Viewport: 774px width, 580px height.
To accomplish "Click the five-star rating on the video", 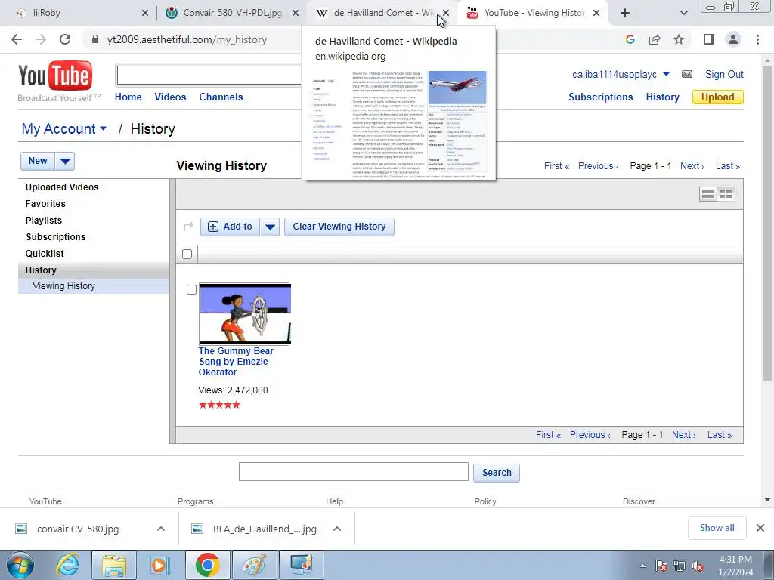I will (219, 405).
